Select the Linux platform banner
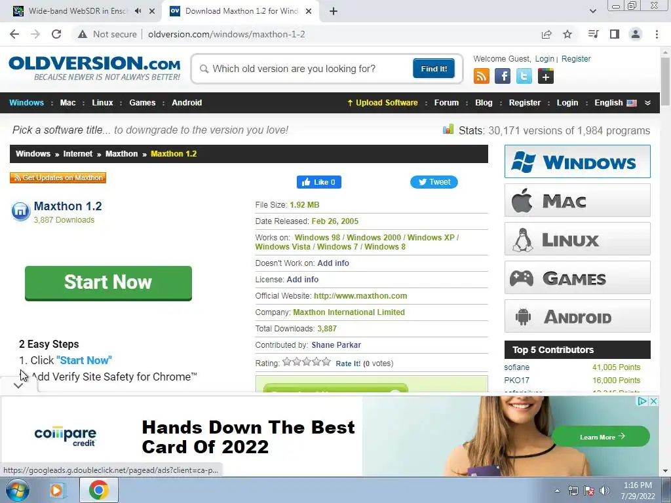671x503 pixels. coord(577,238)
